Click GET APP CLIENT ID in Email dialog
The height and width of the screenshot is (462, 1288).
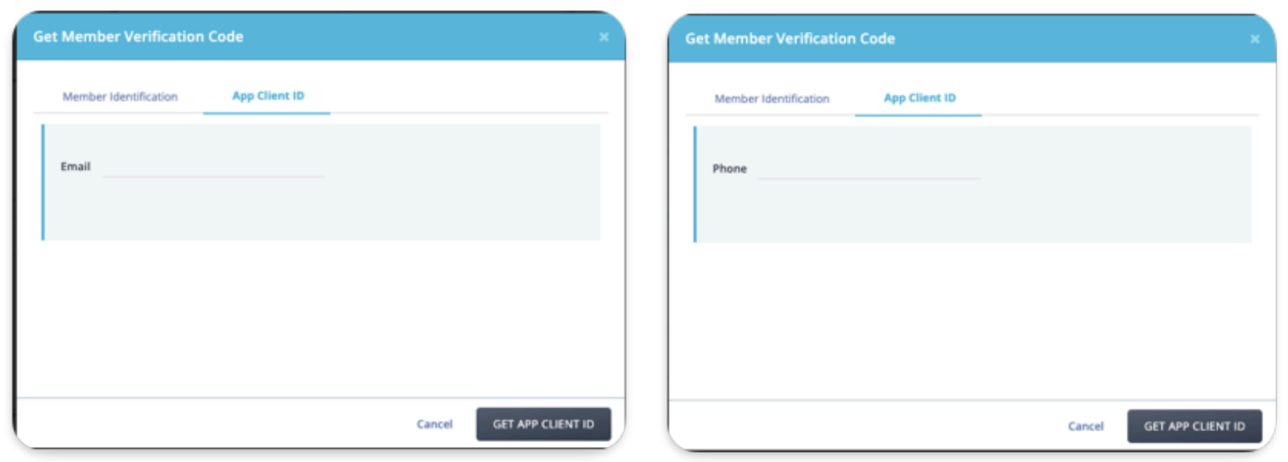tap(543, 424)
